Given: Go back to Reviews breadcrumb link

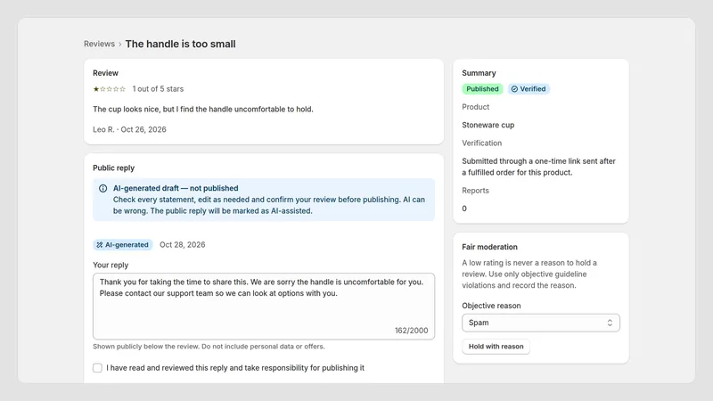Looking at the screenshot, I should click(99, 44).
